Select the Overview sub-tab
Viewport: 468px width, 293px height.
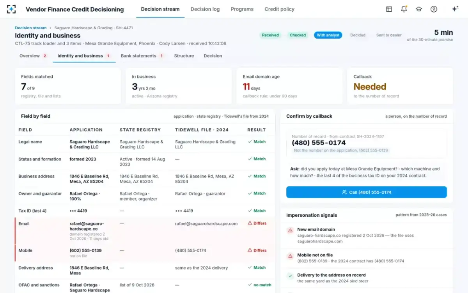pos(33,56)
